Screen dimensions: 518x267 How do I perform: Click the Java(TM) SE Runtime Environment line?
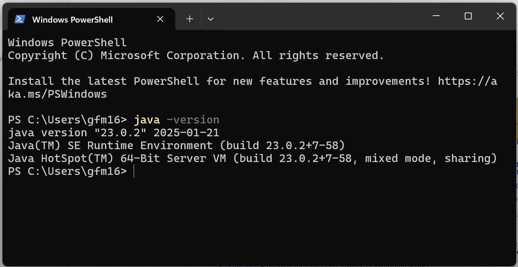176,145
